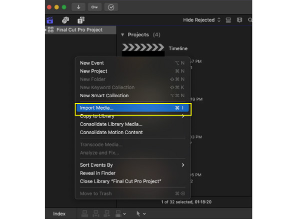Screen dimensions: 300x219
Task: Open the Keyword Editor key icon
Action: pos(94,7)
